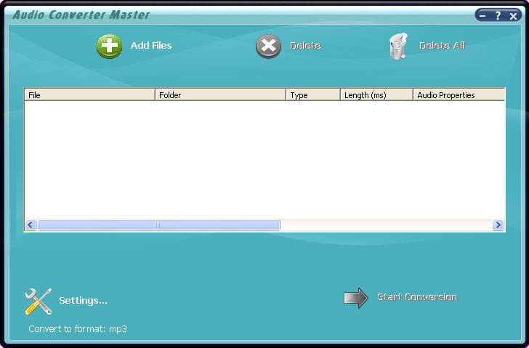This screenshot has width=529, height=348.
Task: Open help with the question mark button
Action: 498,15
